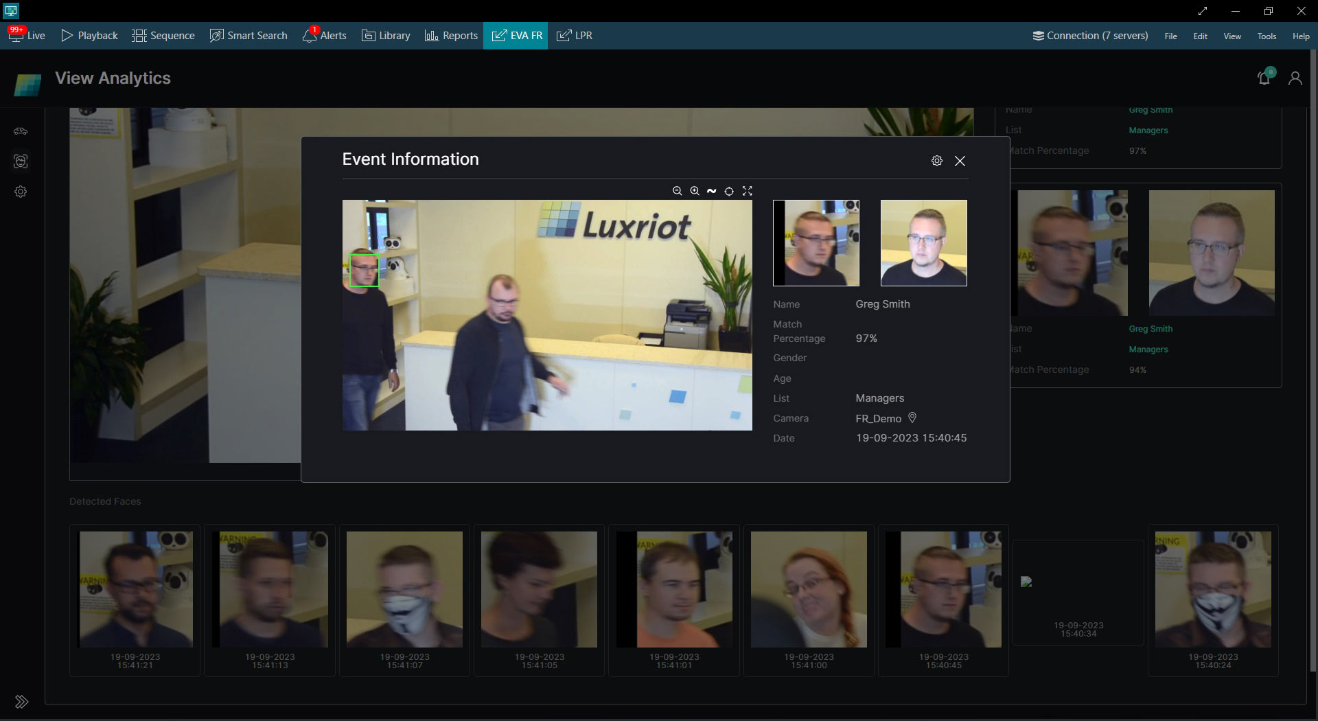Open the View menu
1318x721 pixels.
tap(1232, 36)
